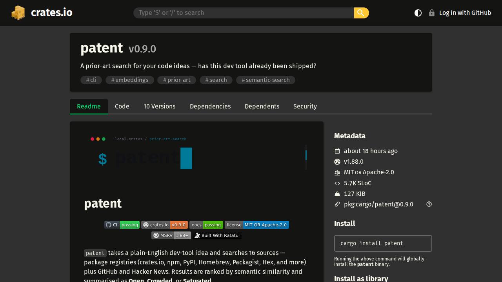Open the MIT license link

[349, 172]
